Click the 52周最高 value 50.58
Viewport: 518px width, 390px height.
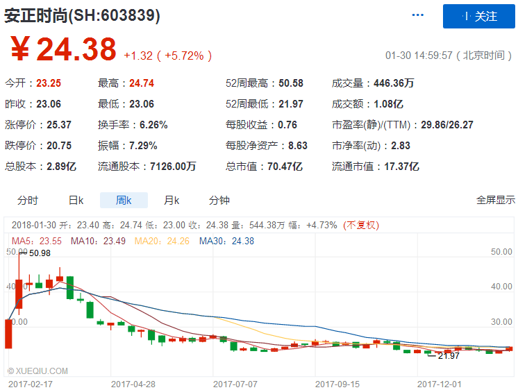[291, 83]
